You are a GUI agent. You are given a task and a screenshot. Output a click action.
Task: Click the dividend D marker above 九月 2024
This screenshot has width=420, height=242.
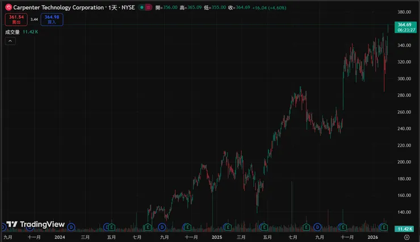click(162, 227)
